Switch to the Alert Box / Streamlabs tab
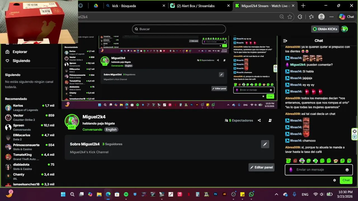The height and width of the screenshot is (201, 358). coord(201,6)
